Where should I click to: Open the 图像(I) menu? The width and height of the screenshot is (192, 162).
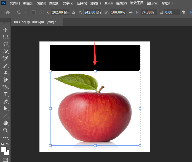click(41, 3)
